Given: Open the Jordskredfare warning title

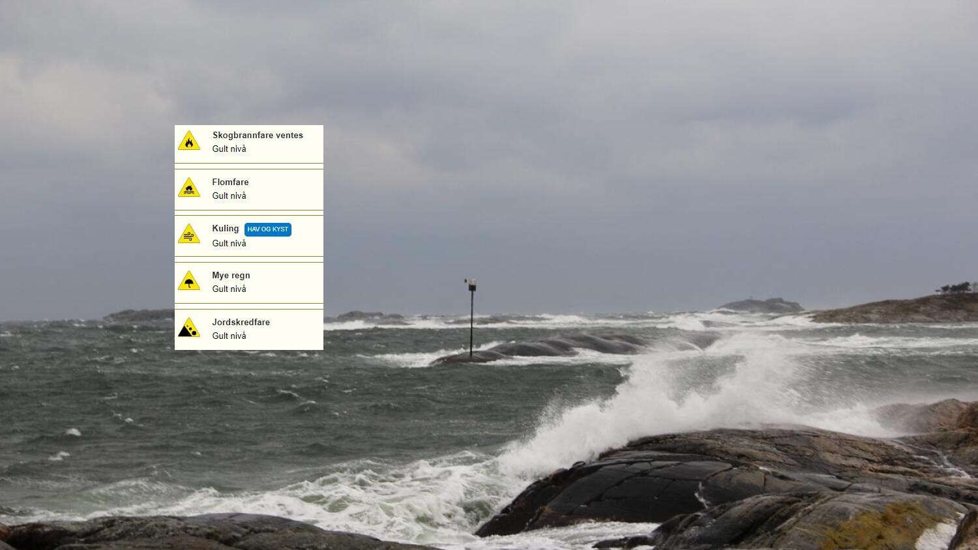Looking at the screenshot, I should [241, 323].
